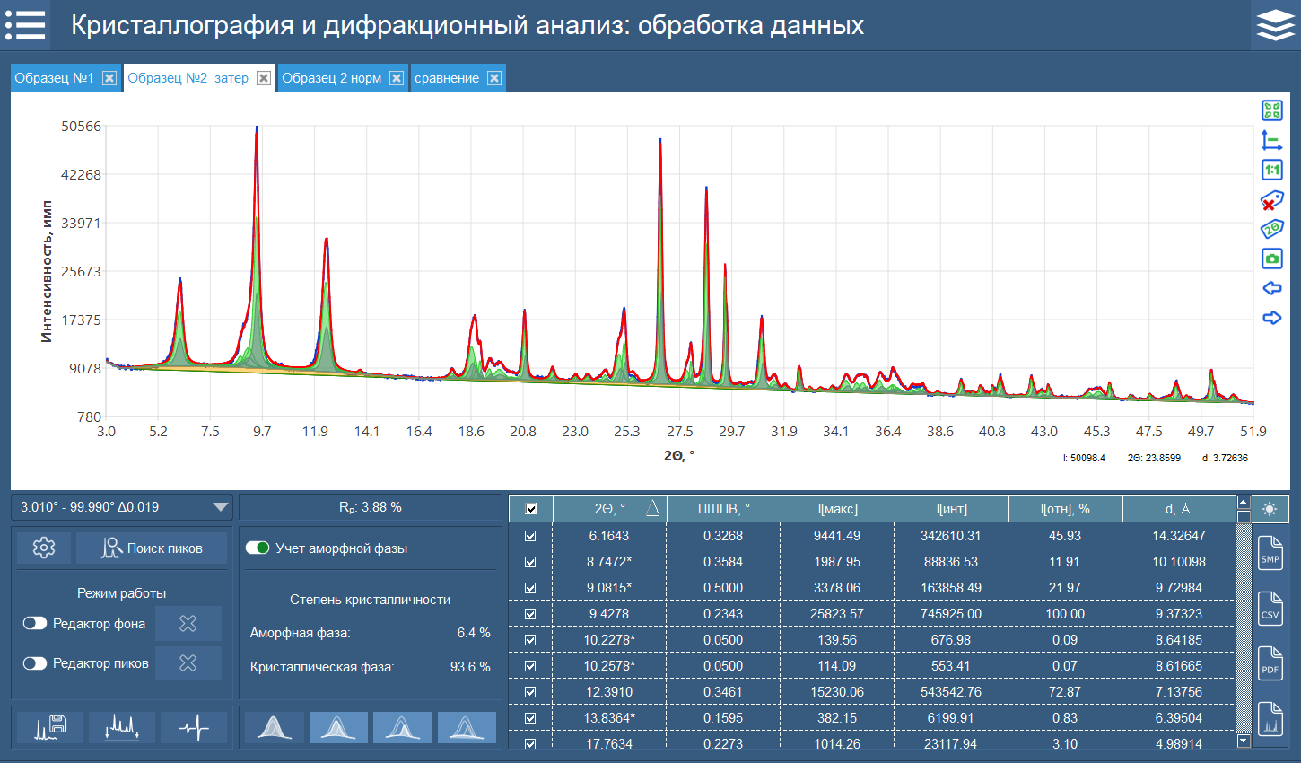
Task: Save diffractogram with floppy disk icon
Action: [x=50, y=727]
